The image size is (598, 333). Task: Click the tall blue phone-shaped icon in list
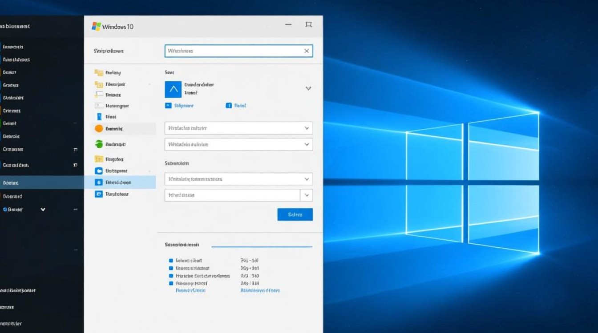pyautogui.click(x=99, y=117)
